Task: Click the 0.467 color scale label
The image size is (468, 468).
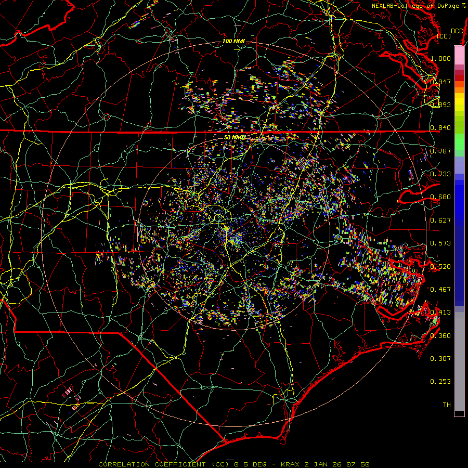Action: [440, 290]
